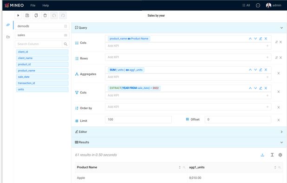This screenshot has height=183, width=287.
Task: Edit the product_name column KPI pencil icon
Action: coord(261,39)
